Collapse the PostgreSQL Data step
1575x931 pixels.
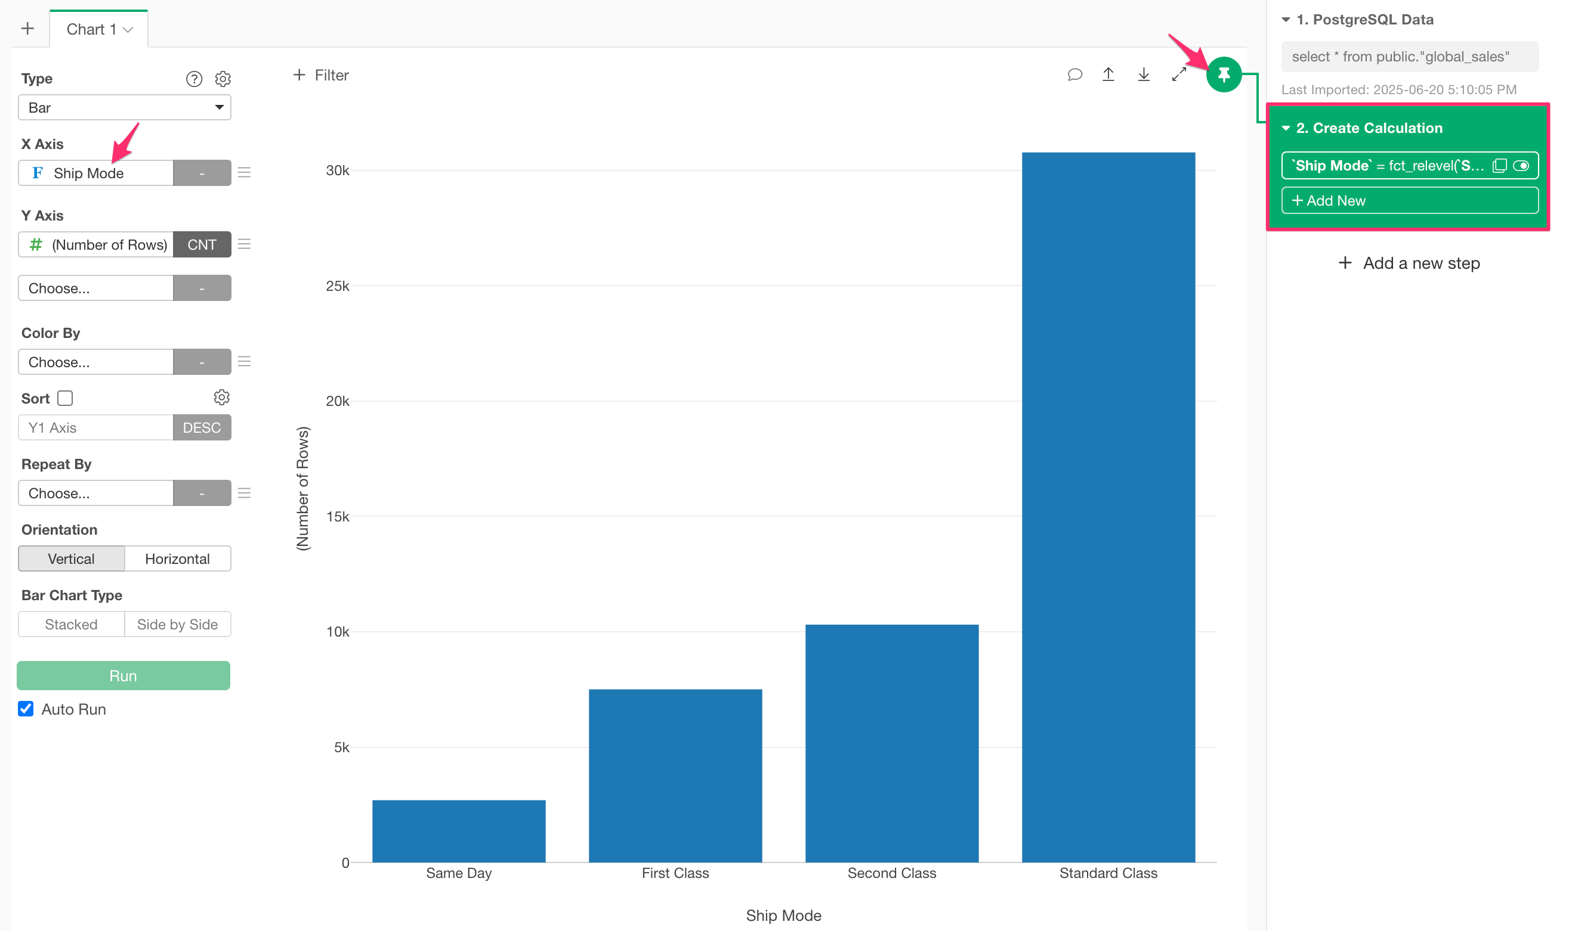[x=1286, y=20]
